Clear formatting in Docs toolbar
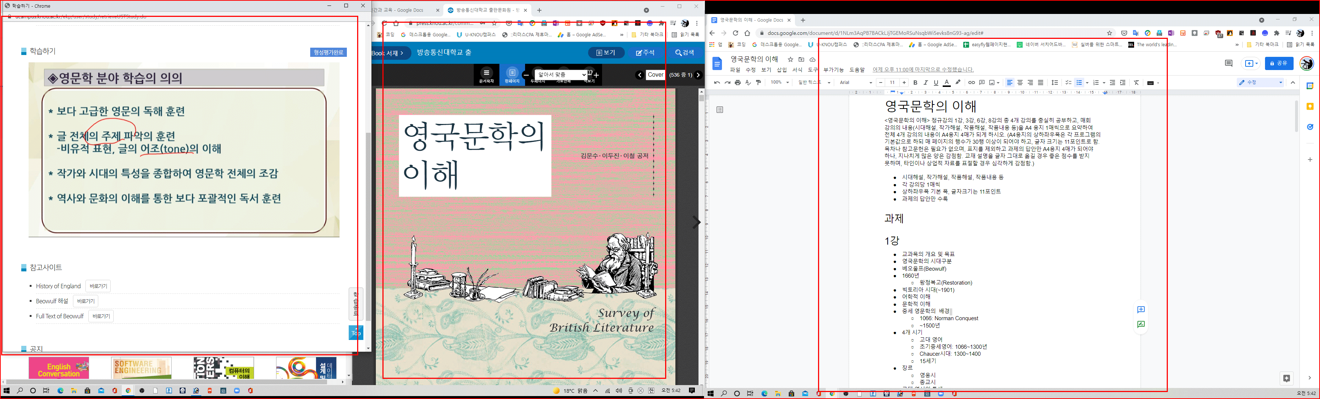 [1137, 83]
